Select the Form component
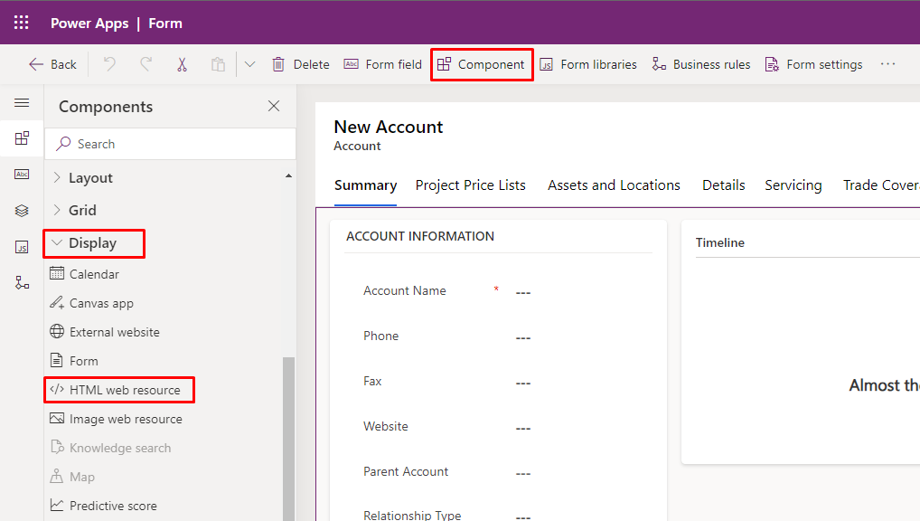The image size is (920, 521). (74, 361)
